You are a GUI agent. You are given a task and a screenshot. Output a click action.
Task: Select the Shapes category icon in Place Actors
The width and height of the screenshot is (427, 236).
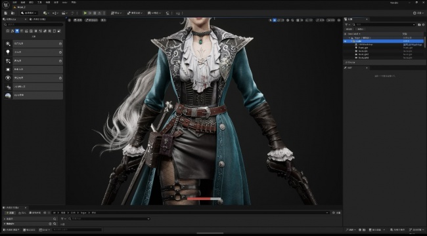tap(22, 31)
